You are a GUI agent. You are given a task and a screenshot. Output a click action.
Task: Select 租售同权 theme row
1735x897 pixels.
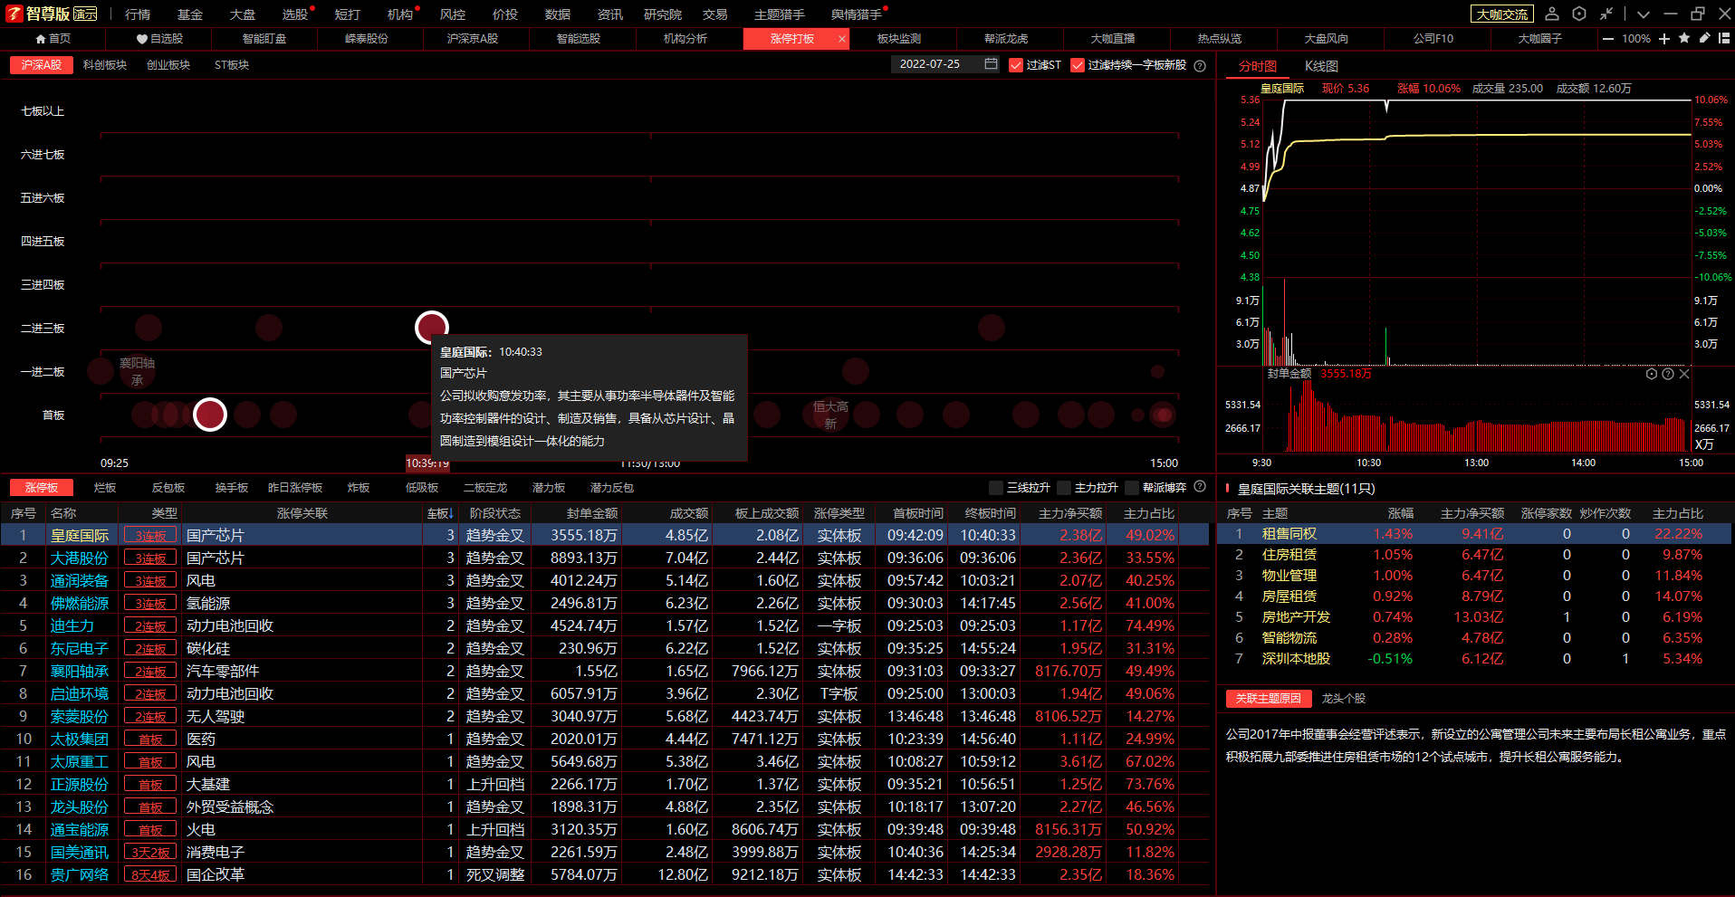tap(1475, 534)
